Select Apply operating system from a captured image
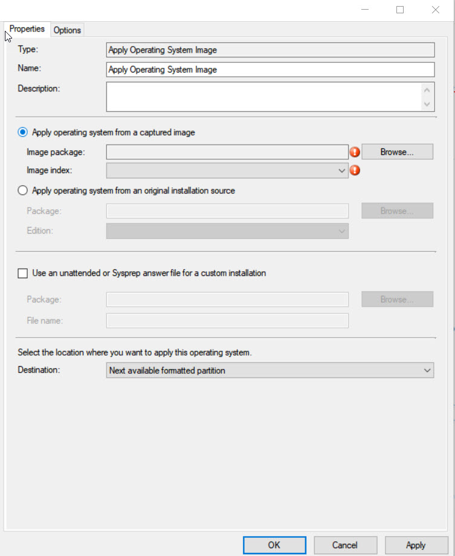 coord(23,132)
